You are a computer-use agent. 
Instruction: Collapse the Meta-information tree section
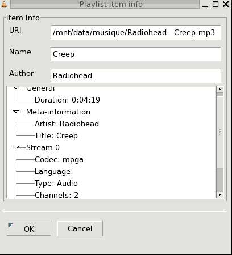click(16, 112)
